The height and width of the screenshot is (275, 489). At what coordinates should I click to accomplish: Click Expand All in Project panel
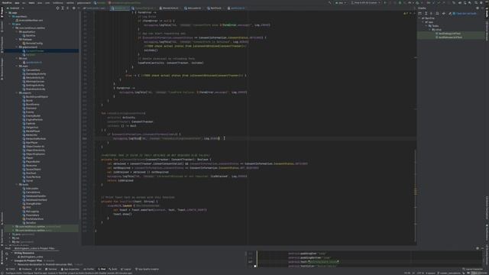click(63, 8)
